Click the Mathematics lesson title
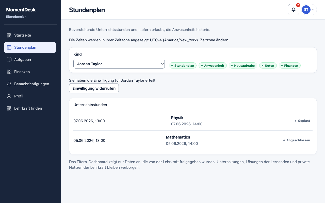The width and height of the screenshot is (325, 203). tap(178, 137)
